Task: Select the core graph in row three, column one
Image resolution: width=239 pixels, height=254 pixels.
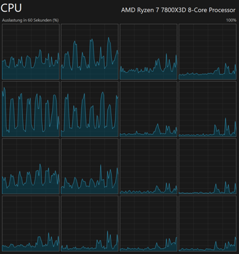Action: (31, 166)
